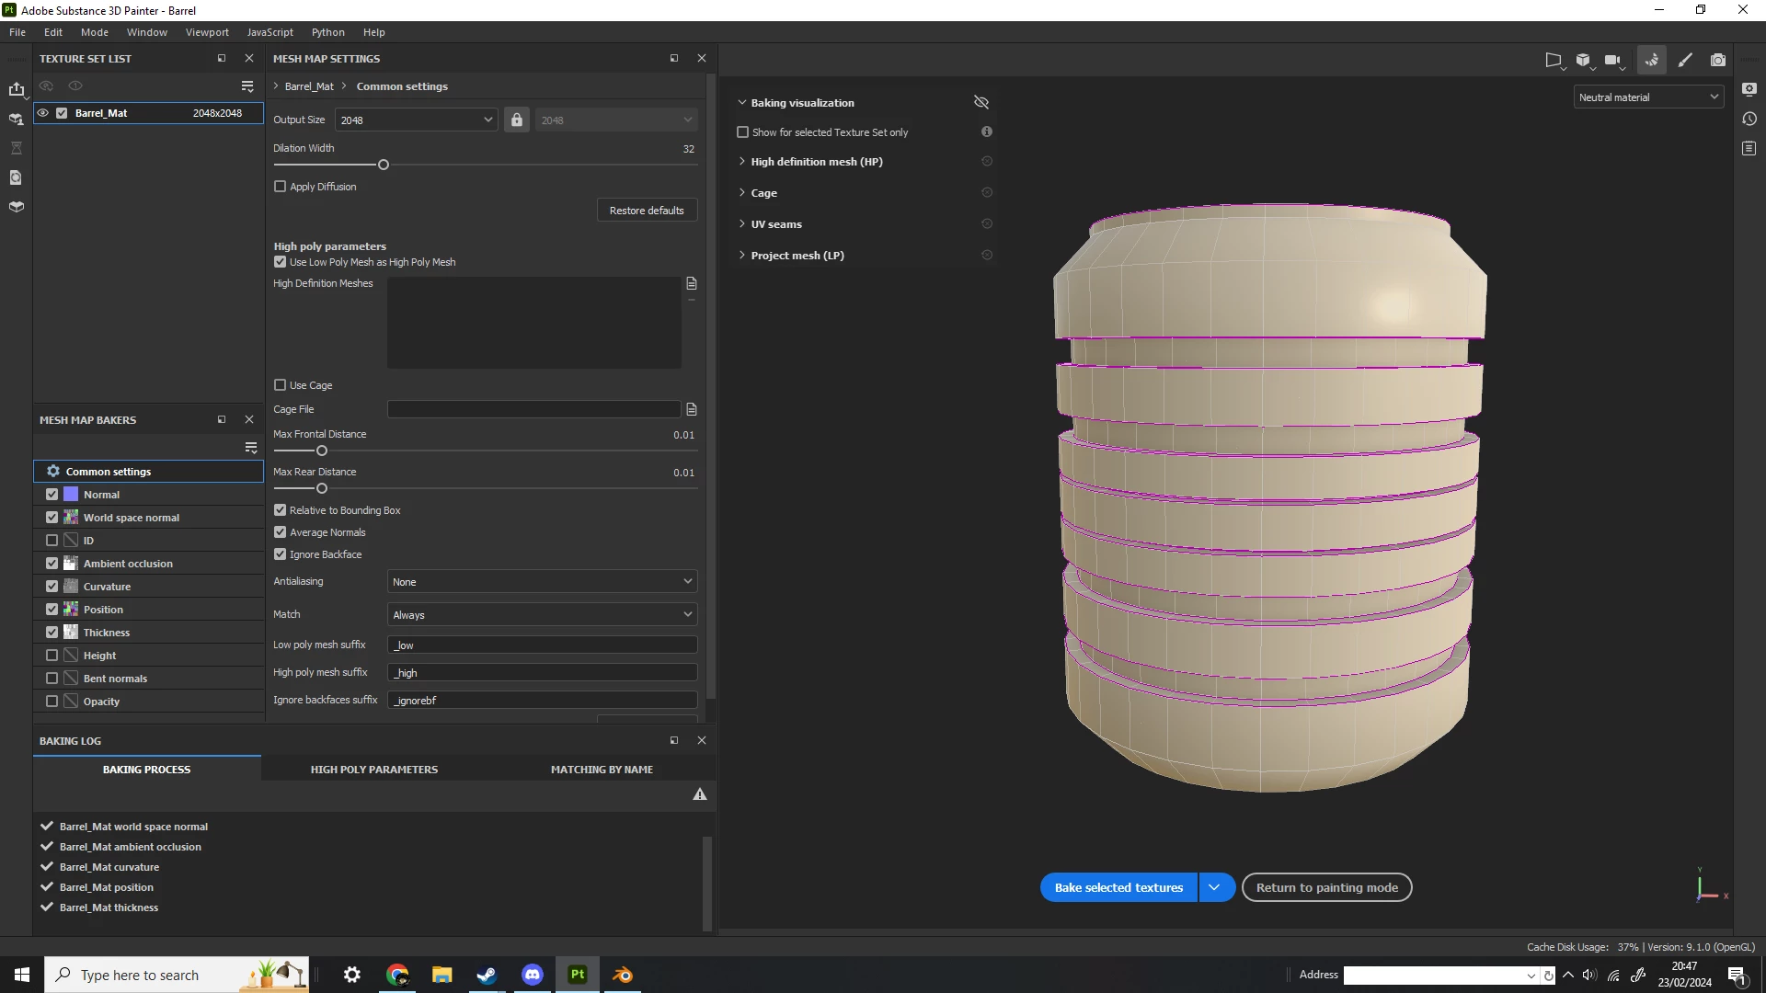Open High Definition Meshes file browser icon
This screenshot has height=993, width=1766.
point(692,283)
